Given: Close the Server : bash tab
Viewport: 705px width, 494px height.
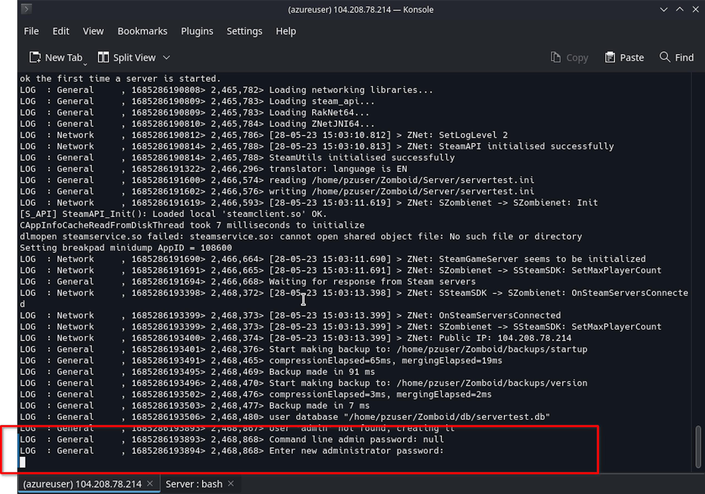Looking at the screenshot, I should click(231, 484).
